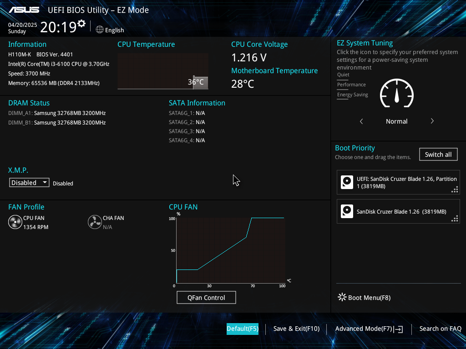Click the 1.216 V core voltage value
The image size is (466, 349).
(x=249, y=58)
